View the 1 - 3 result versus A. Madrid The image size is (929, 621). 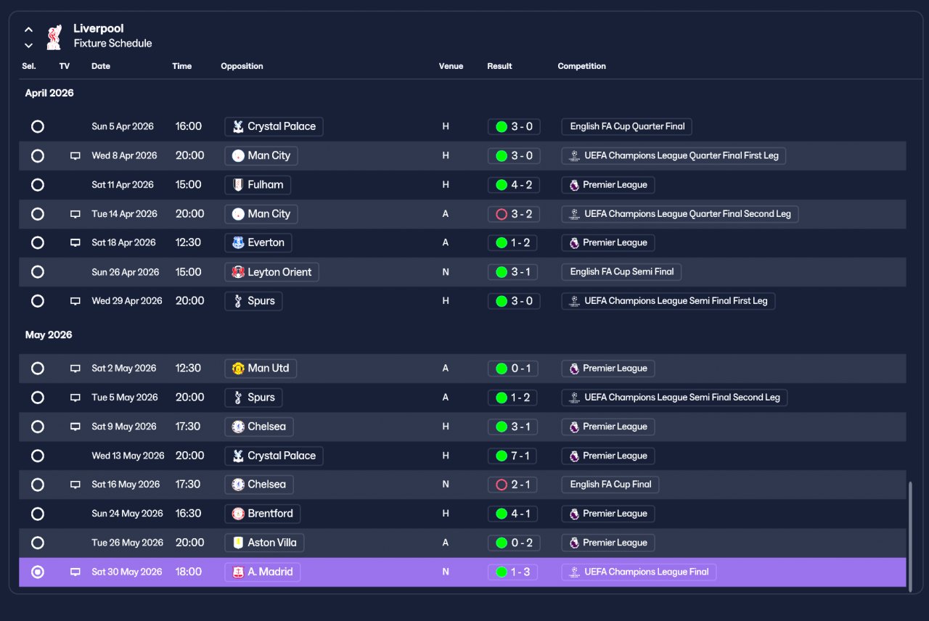[x=512, y=572]
